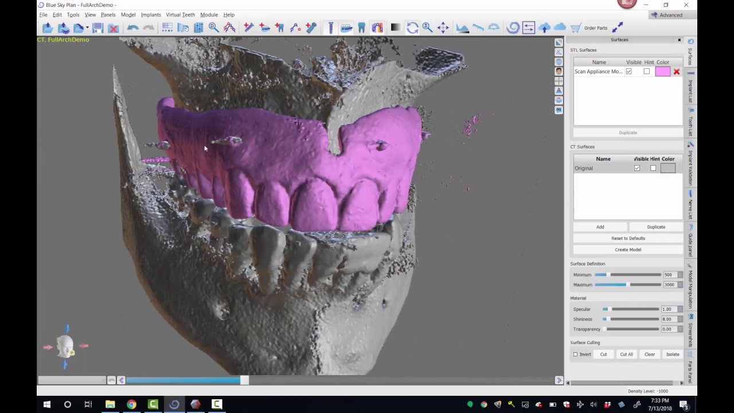Viewport: 734px width, 413px height.
Task: Click the Cortana circle on taskbar
Action: tap(67, 404)
